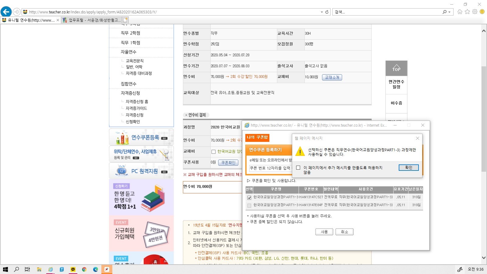Expand the address bar URL dropdown
Image resolution: width=487 pixels, height=274 pixels.
(x=322, y=12)
